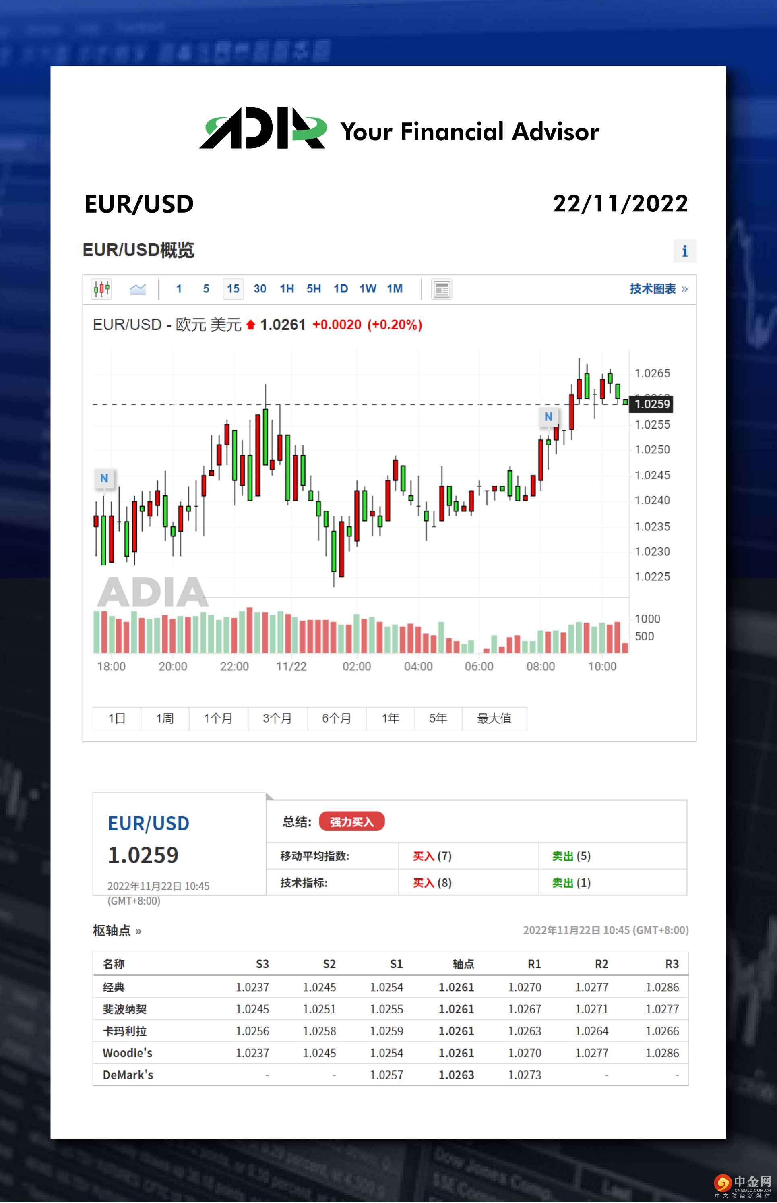
Task: Click the ADIA logo at the top
Action: click(x=262, y=128)
